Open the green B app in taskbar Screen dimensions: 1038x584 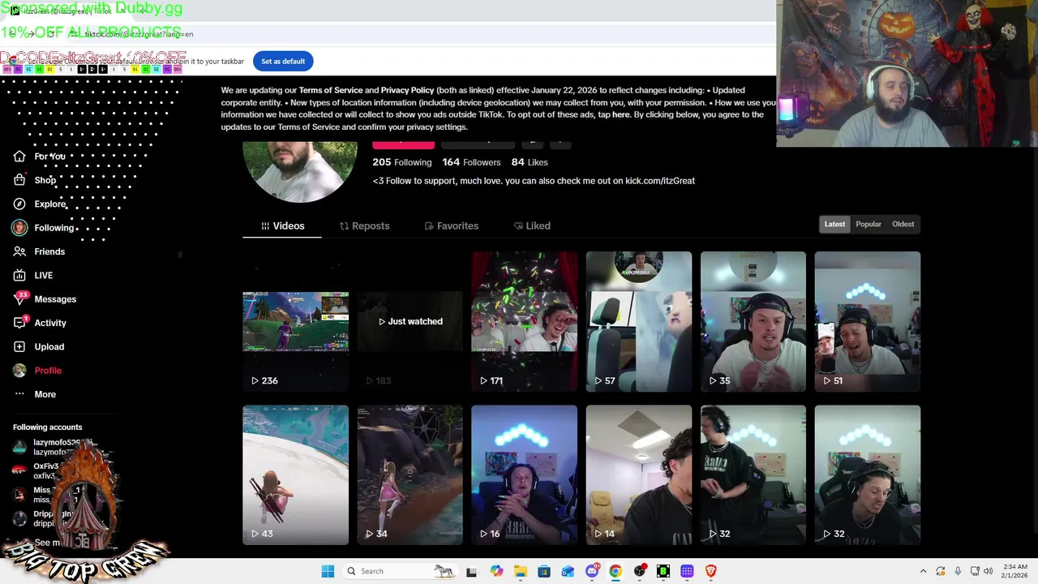663,571
